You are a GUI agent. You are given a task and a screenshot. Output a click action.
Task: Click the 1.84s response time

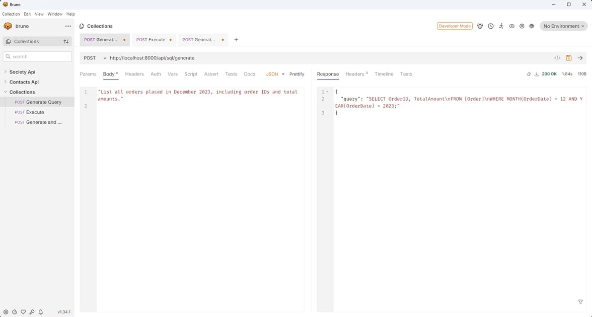(x=567, y=74)
